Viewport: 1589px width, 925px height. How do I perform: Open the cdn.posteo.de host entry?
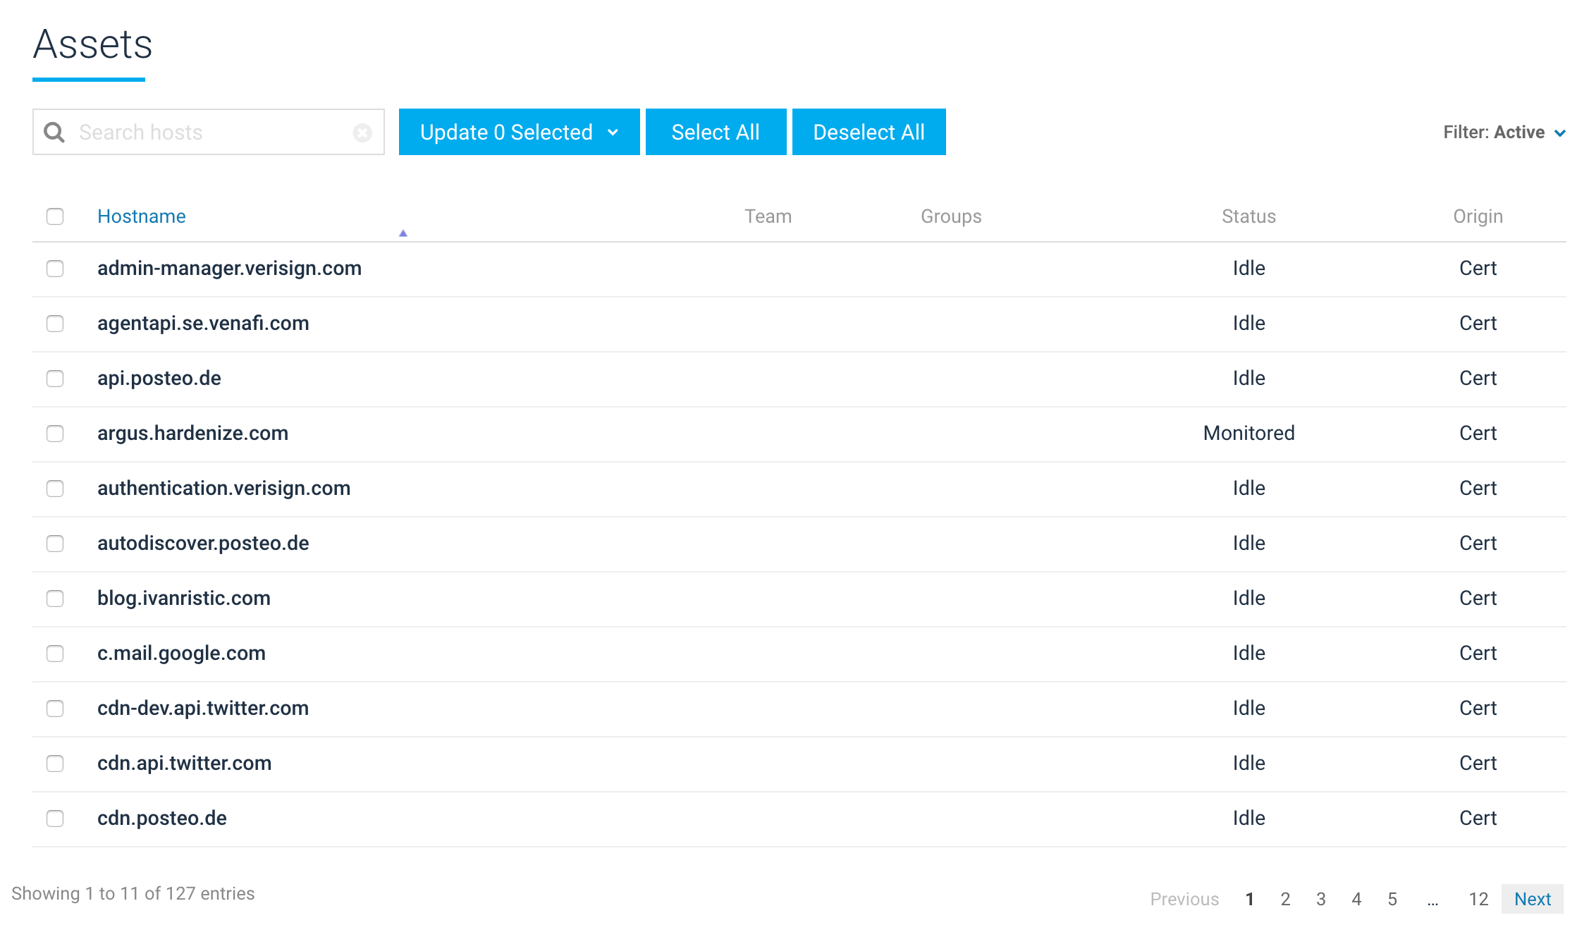[x=161, y=818]
